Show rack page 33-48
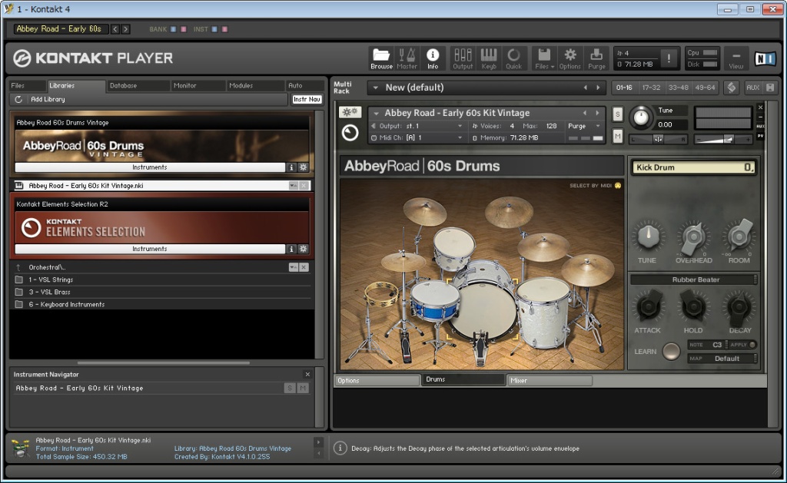 click(678, 88)
